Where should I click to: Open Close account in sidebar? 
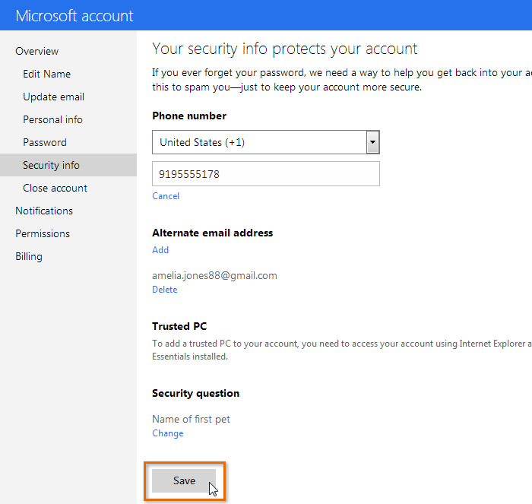(x=55, y=188)
